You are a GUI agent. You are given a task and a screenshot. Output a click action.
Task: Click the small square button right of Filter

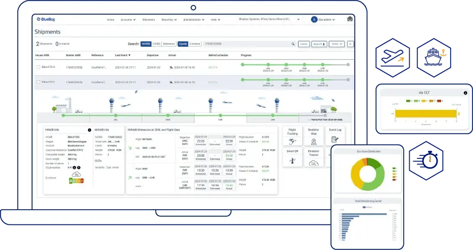tap(350, 44)
